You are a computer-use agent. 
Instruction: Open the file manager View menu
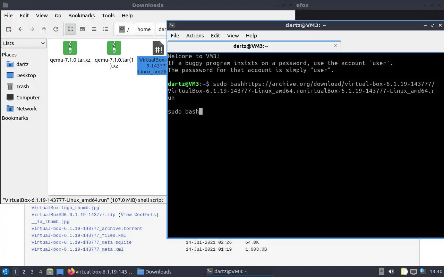click(42, 16)
